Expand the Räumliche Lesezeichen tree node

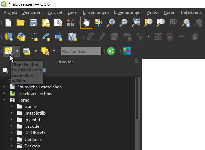tap(4, 87)
